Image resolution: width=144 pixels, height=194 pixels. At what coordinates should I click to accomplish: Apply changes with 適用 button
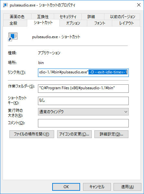(127, 187)
